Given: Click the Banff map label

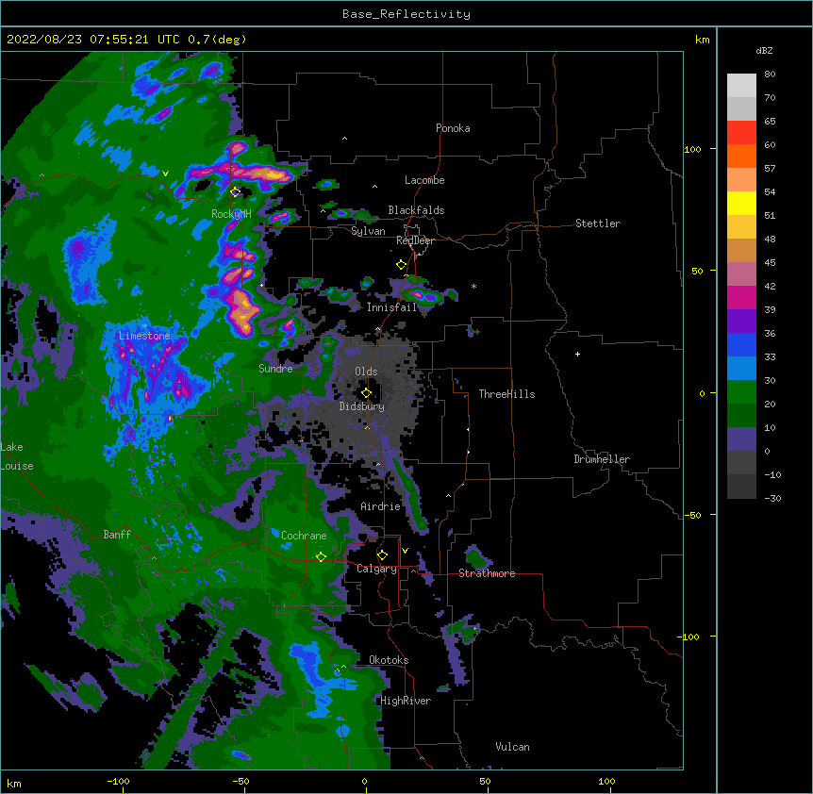Looking at the screenshot, I should pos(117,535).
